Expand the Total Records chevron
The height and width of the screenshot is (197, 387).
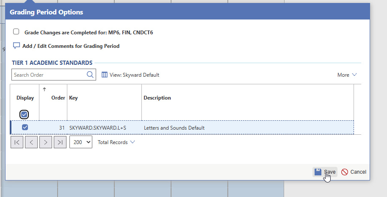pos(133,142)
